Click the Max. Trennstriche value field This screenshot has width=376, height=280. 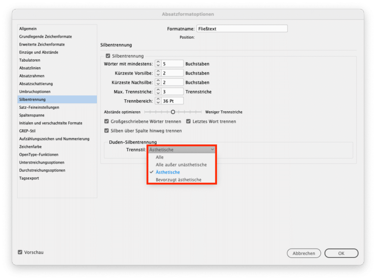(172, 92)
